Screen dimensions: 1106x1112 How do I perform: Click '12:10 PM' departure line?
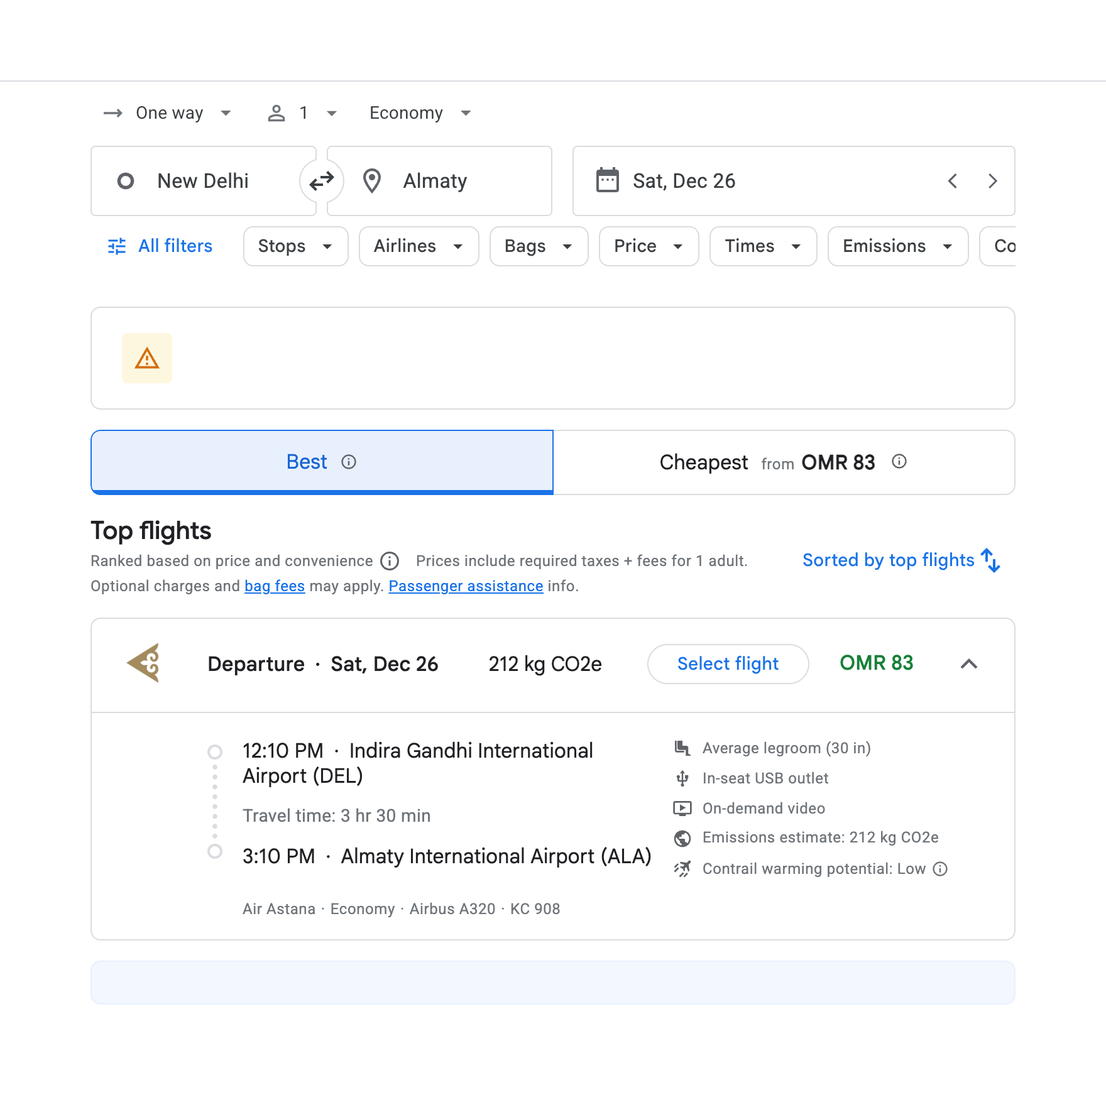(x=418, y=763)
